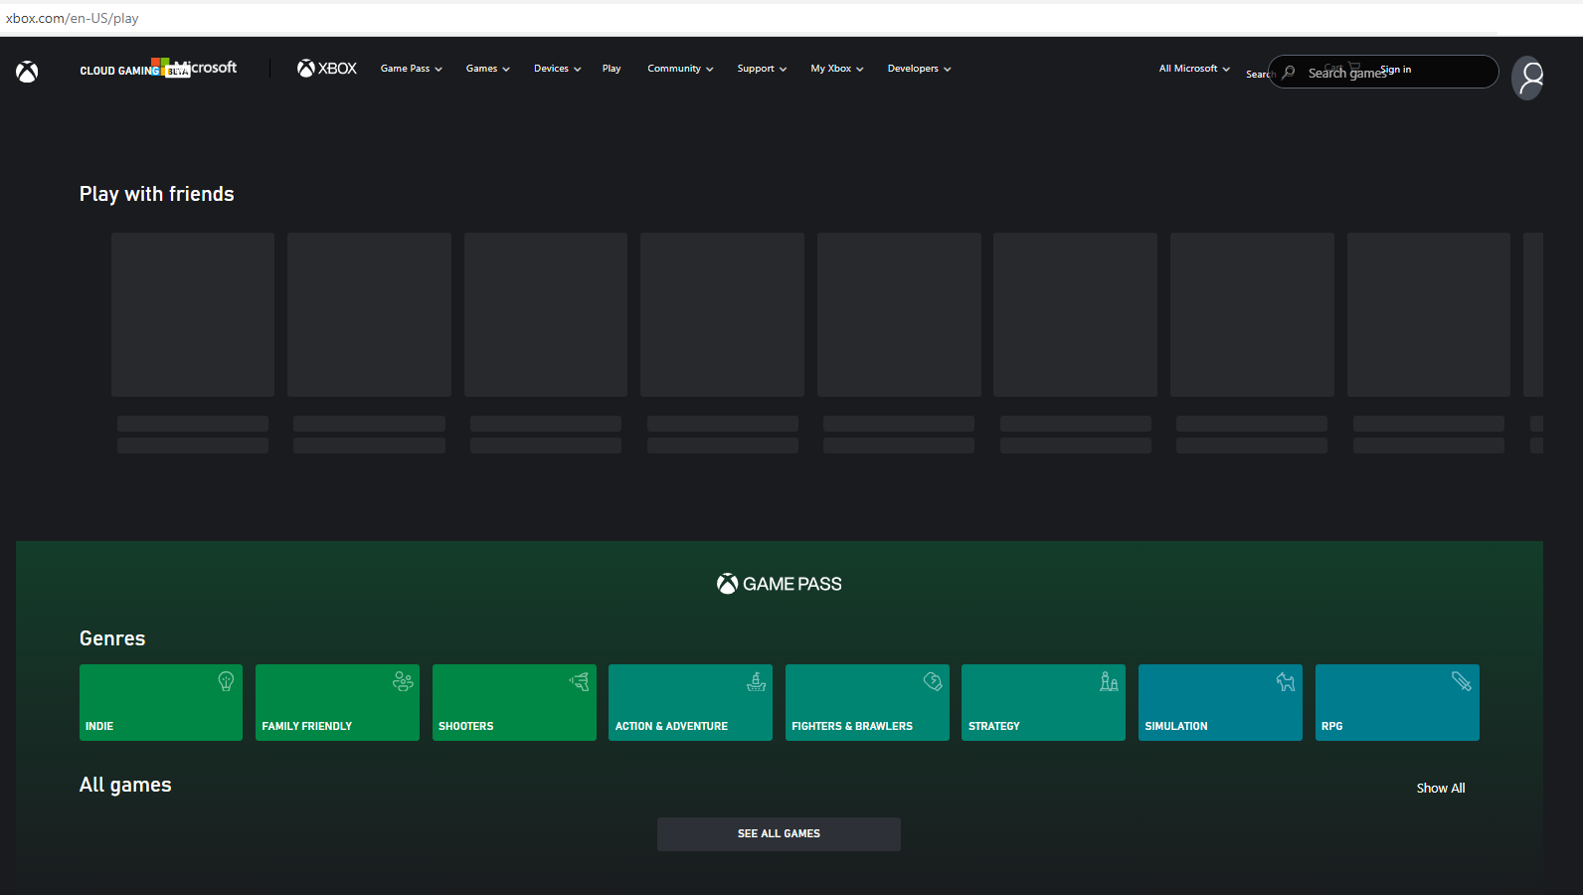The image size is (1583, 895).
Task: Click the All games heading
Action: tap(125, 785)
